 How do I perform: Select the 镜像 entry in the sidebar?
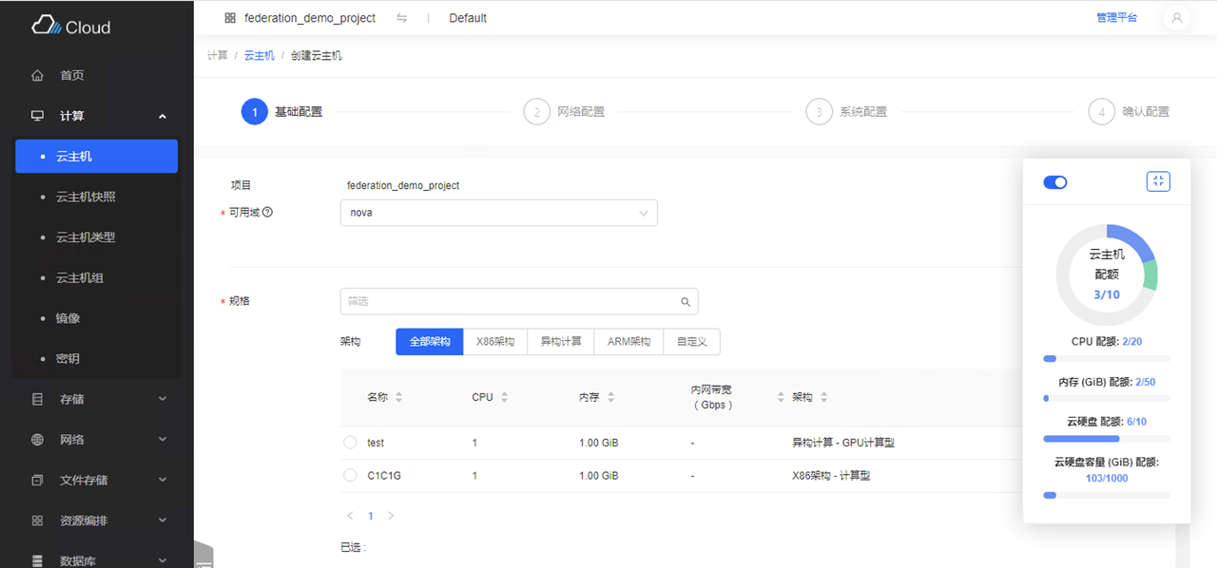point(71,317)
